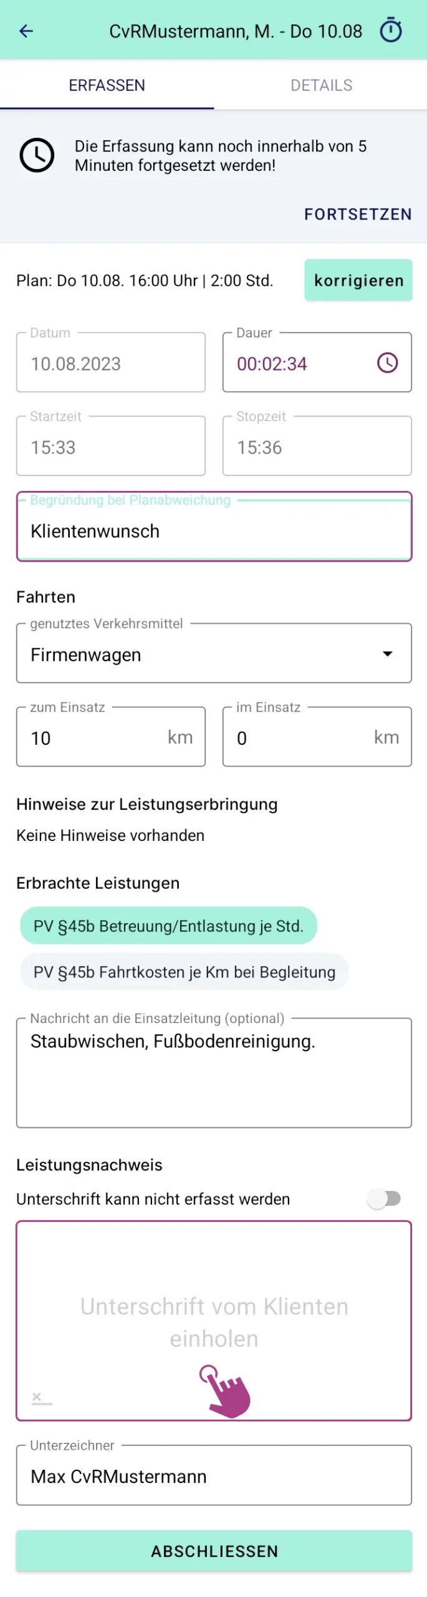Tap the stopwatch icon in header

coord(391,31)
